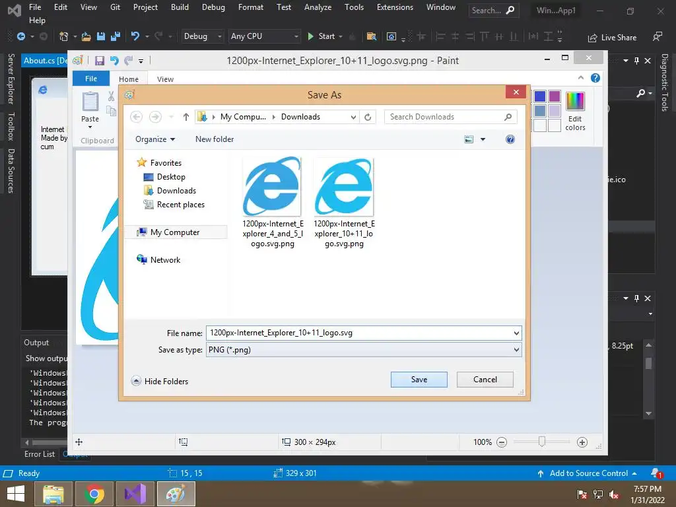Open File Explorer from the taskbar
676x507 pixels.
(x=53, y=494)
